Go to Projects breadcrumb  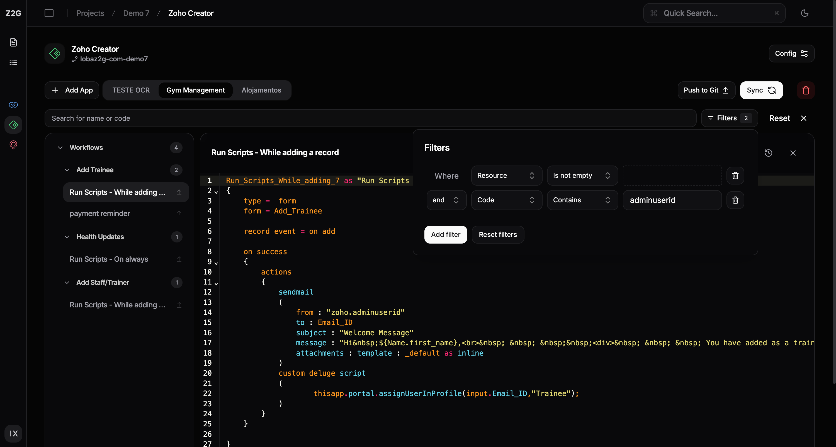pos(90,13)
